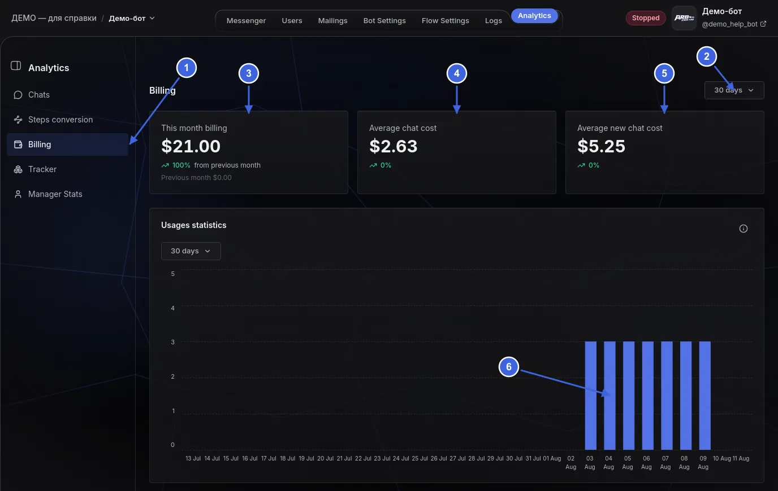The height and width of the screenshot is (491, 778).
Task: Select the Analytics tab
Action: tap(534, 16)
